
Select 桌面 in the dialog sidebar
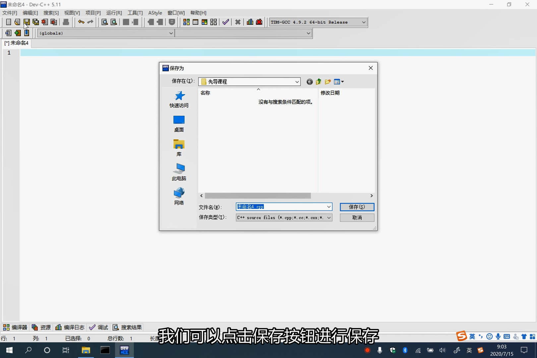179,124
